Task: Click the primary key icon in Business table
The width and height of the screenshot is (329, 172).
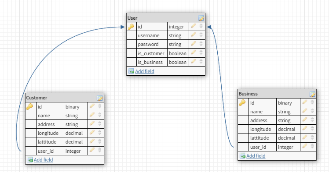Action: pos(242,103)
